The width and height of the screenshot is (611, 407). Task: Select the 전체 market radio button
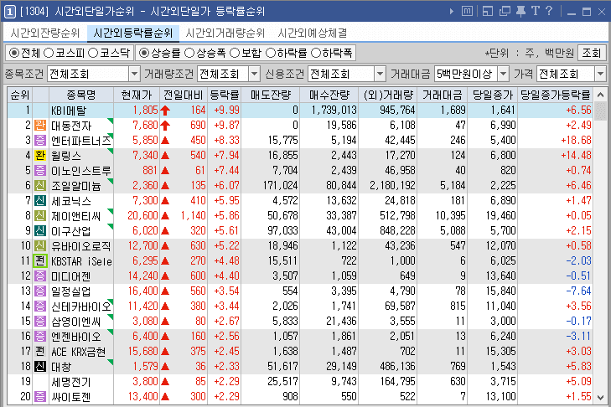(x=14, y=53)
